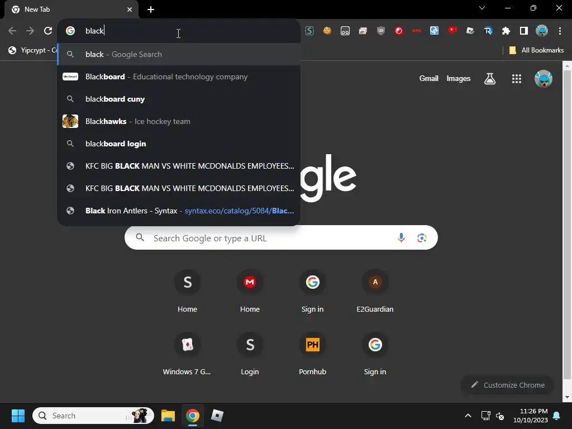
Task: Click the page vertical scrollbar down arrow
Action: coord(568,397)
